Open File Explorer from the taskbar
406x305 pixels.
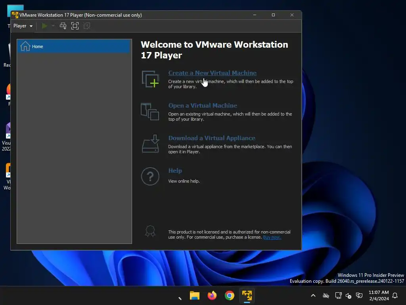(x=194, y=295)
